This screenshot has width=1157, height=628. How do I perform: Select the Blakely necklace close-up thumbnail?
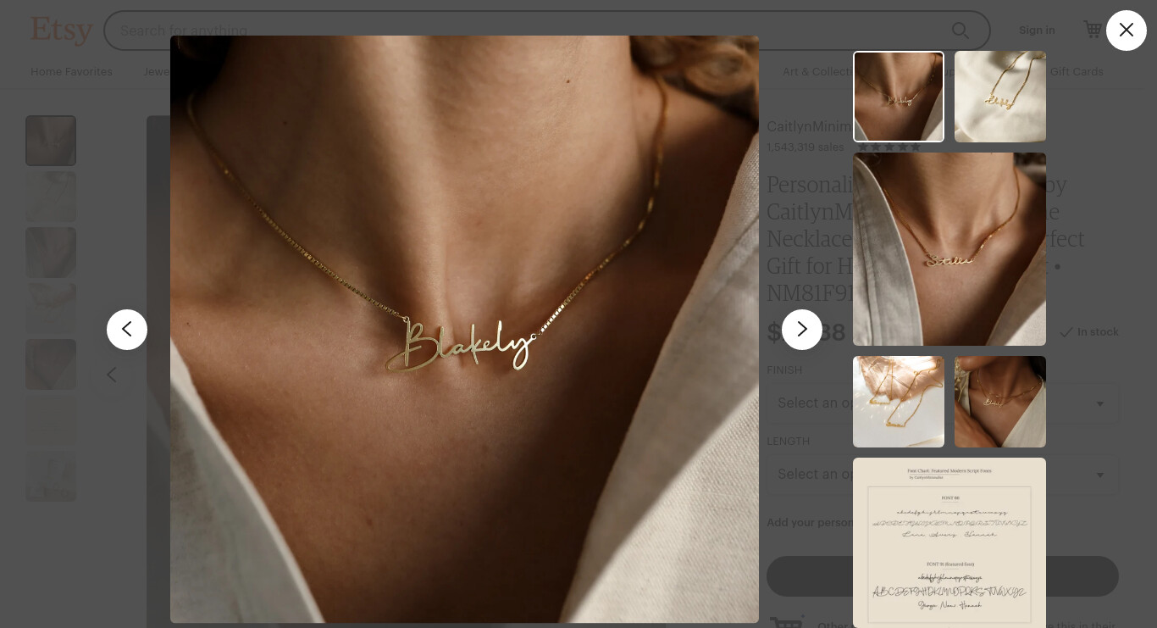click(x=899, y=97)
